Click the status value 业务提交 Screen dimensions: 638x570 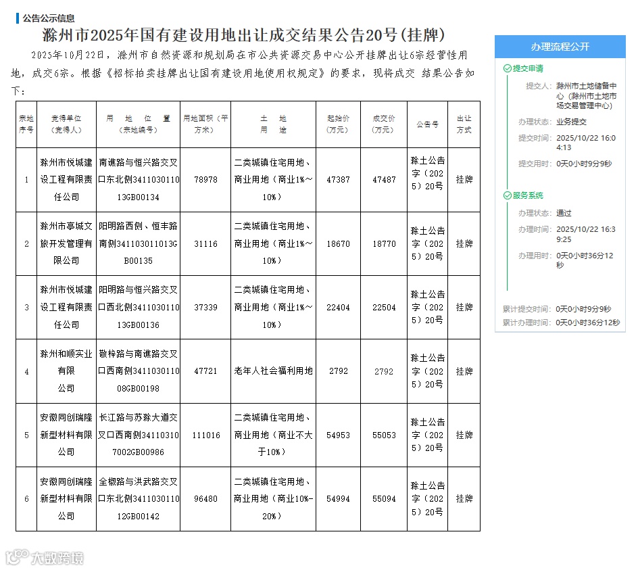[571, 122]
